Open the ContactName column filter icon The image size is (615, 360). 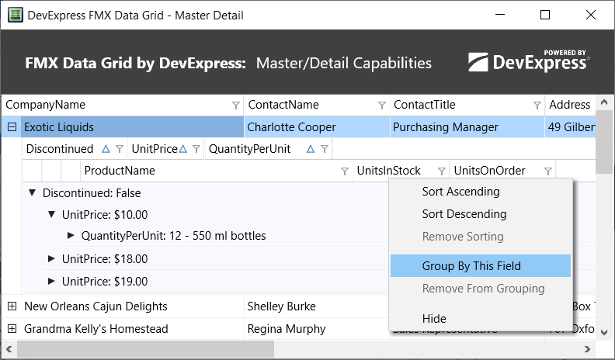[x=381, y=106]
